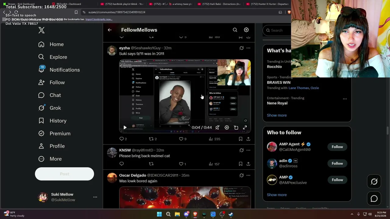Open the Grok assistant page
This screenshot has height=219, width=390.
click(x=50, y=108)
